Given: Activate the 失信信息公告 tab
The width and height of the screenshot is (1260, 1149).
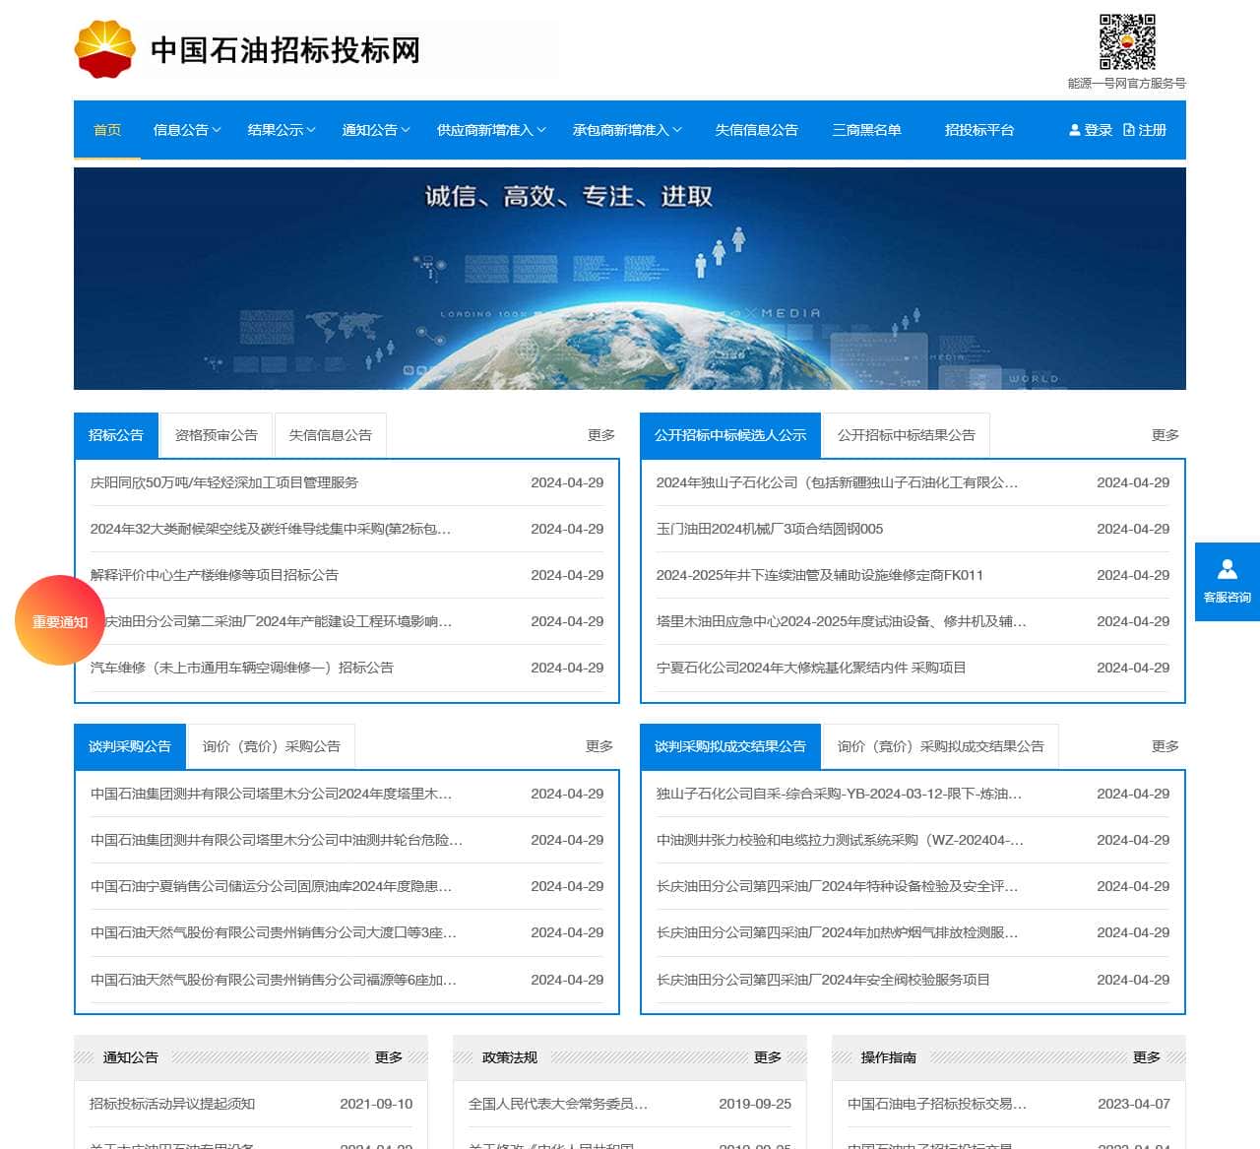Looking at the screenshot, I should tap(331, 434).
